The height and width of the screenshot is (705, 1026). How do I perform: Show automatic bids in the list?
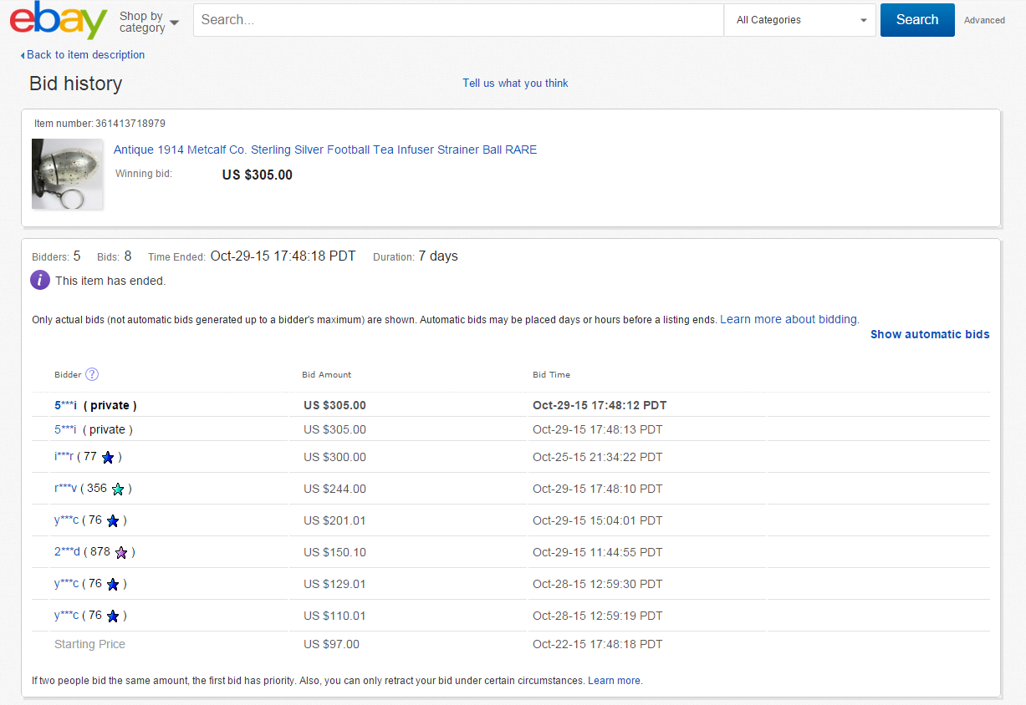tap(929, 334)
